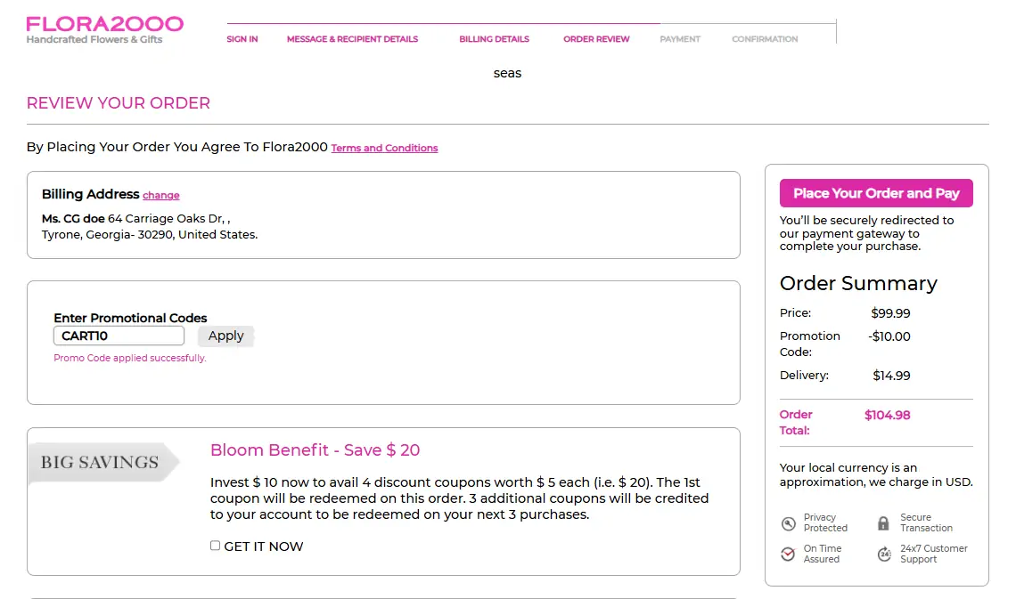The image size is (1016, 599).
Task: Click the Flora2000 logo
Action: [104, 29]
